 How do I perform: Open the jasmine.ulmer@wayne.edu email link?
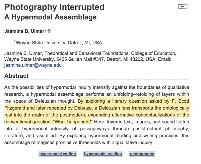point(33,65)
